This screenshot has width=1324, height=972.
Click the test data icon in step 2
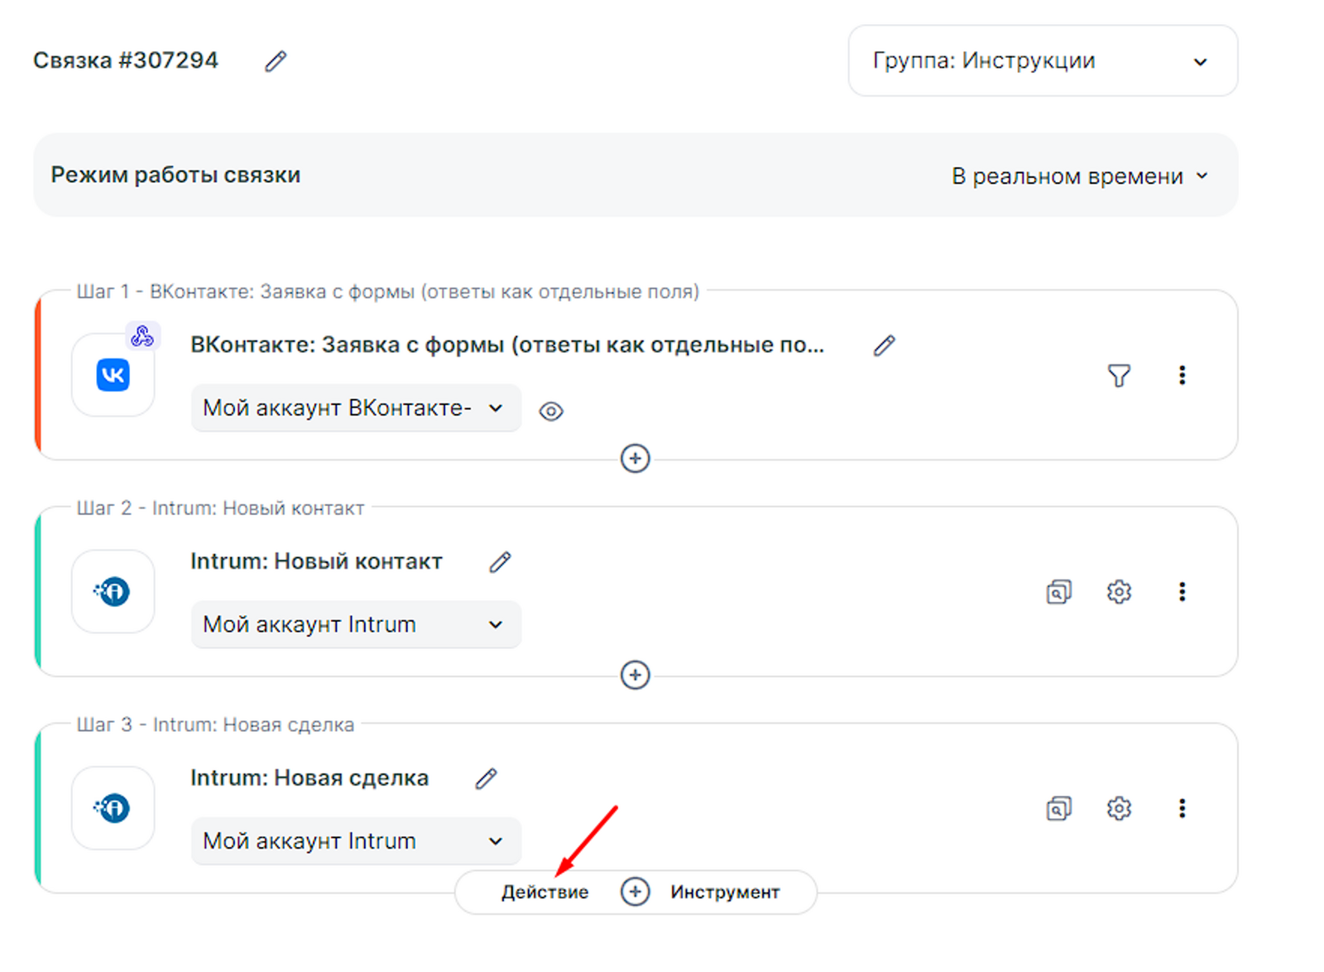pyautogui.click(x=1058, y=592)
